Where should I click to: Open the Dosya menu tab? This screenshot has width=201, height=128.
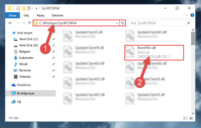(13, 15)
